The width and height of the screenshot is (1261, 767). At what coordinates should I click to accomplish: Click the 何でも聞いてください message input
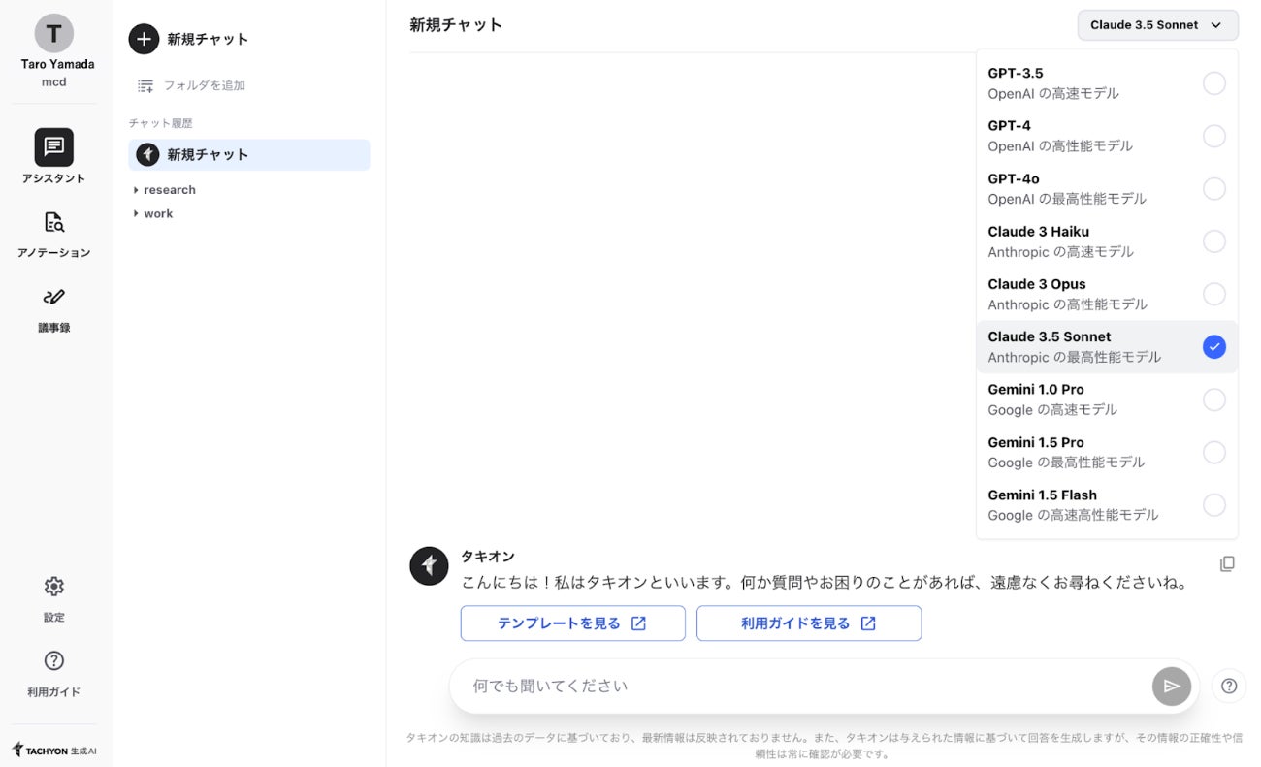pos(800,686)
